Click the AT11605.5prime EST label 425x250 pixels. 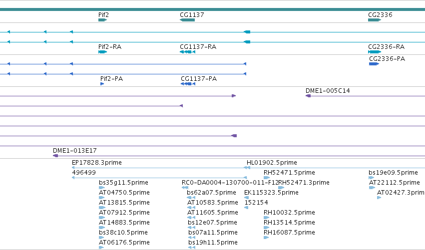(x=213, y=213)
